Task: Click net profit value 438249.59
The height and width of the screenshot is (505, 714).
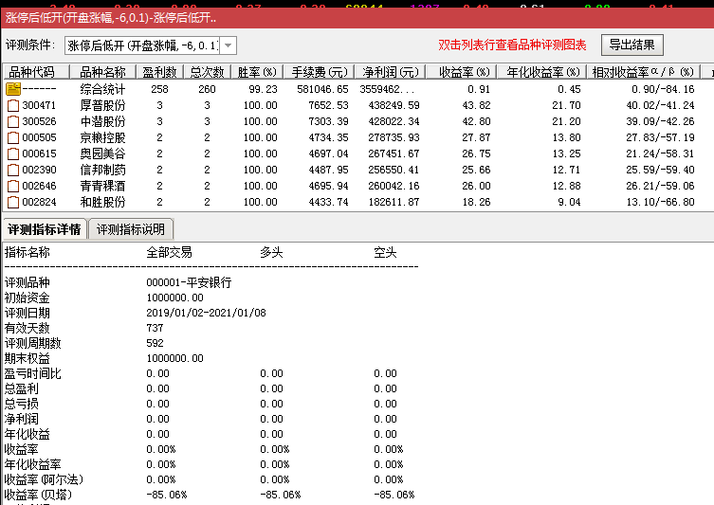Action: coord(394,105)
